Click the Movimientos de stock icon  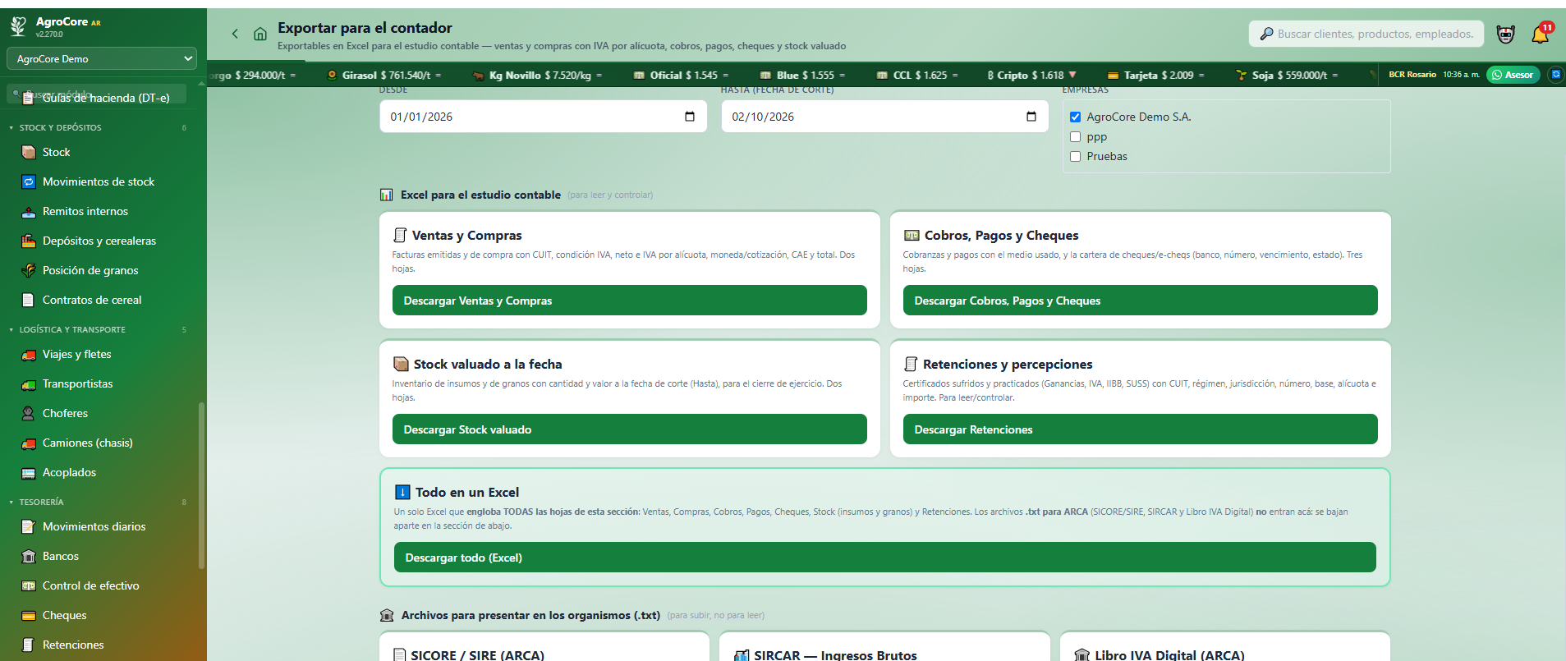[x=29, y=181]
